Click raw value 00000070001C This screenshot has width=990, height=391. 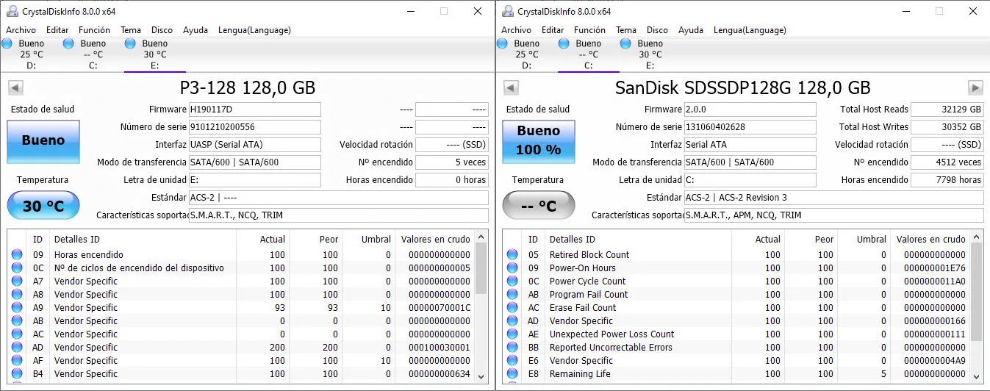pos(440,308)
